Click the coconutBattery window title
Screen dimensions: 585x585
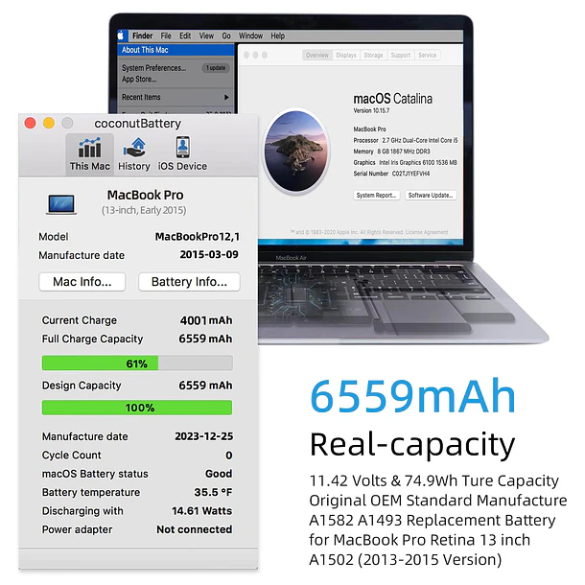pos(138,124)
